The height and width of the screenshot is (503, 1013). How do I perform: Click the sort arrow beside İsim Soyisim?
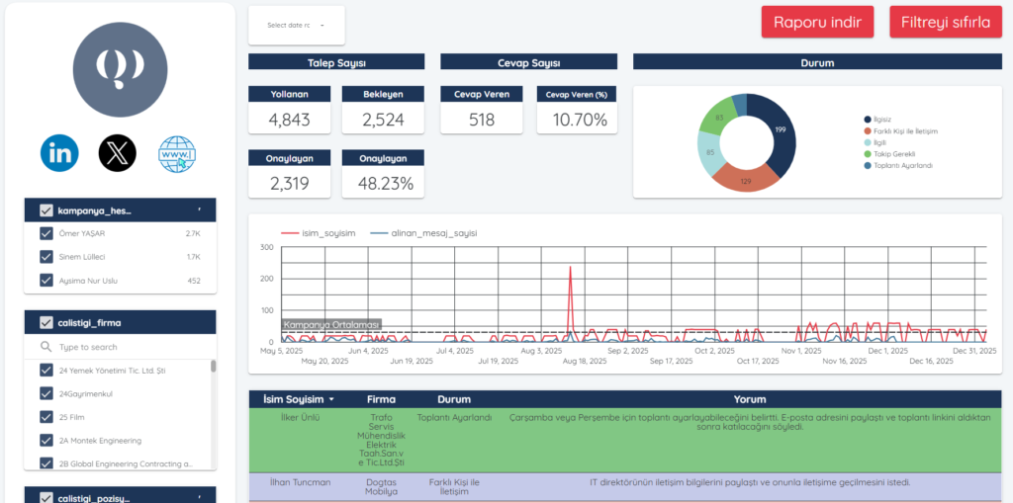point(331,400)
